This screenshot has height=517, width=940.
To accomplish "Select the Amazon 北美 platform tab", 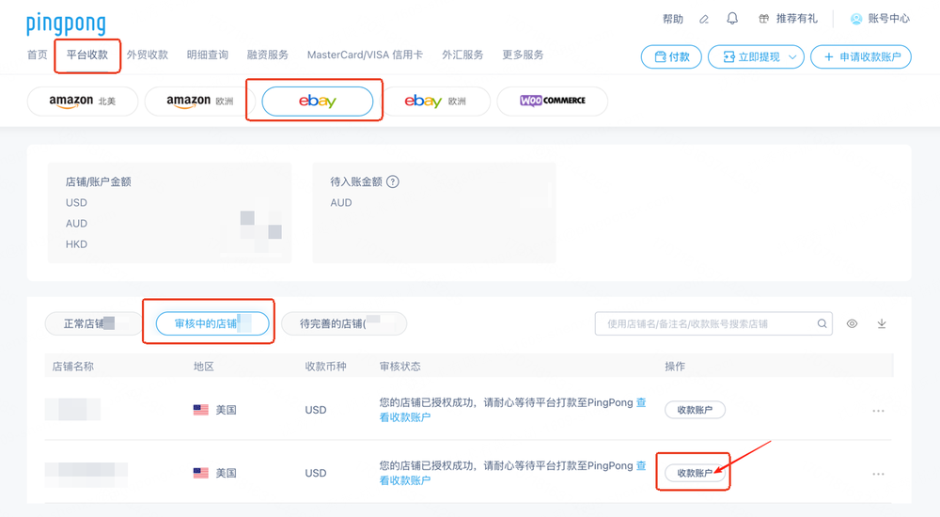I will pos(83,102).
